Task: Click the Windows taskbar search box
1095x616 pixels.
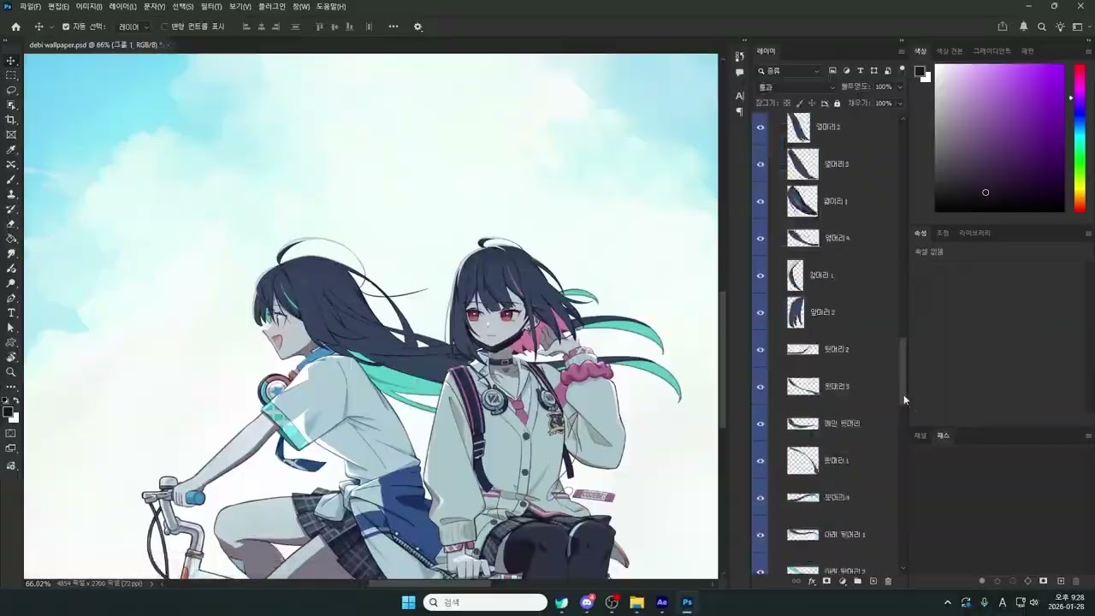Action: coord(485,602)
